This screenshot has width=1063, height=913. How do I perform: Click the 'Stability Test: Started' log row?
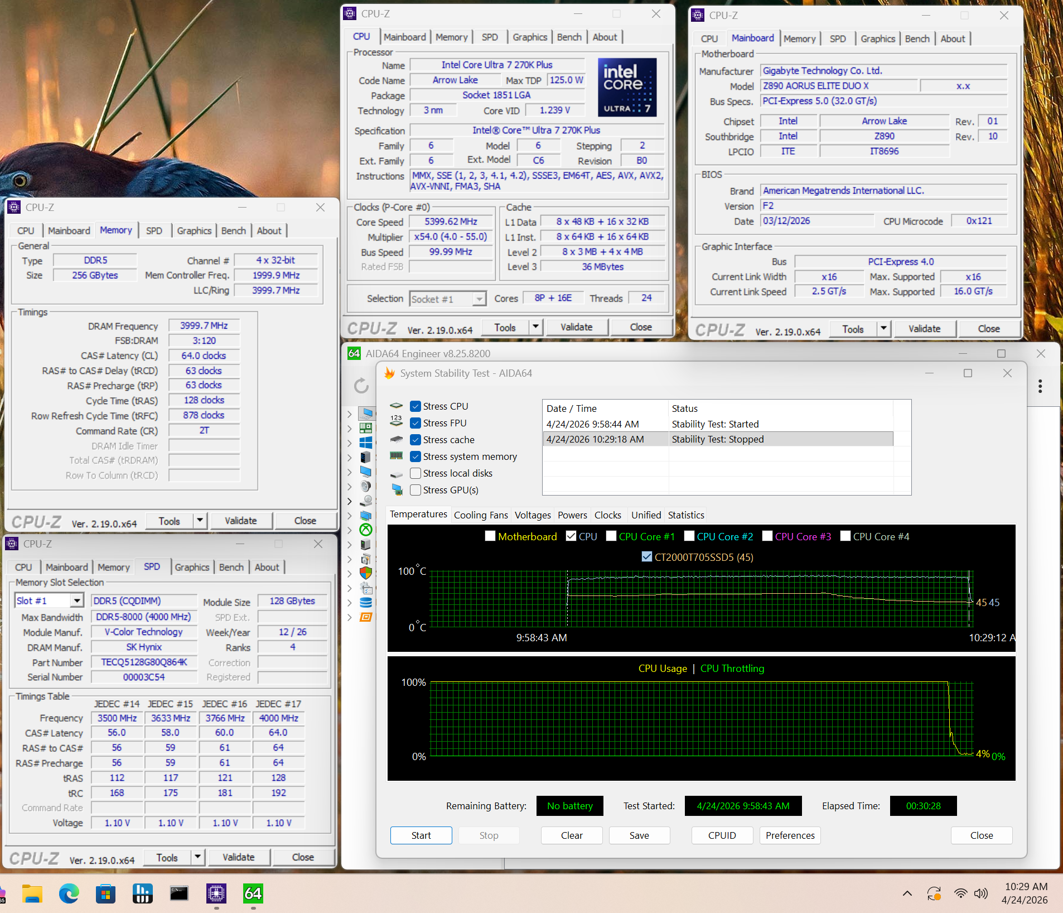pyautogui.click(x=718, y=424)
